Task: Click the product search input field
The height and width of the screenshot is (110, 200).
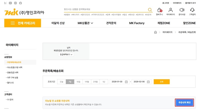Action: pyautogui.click(x=105, y=9)
